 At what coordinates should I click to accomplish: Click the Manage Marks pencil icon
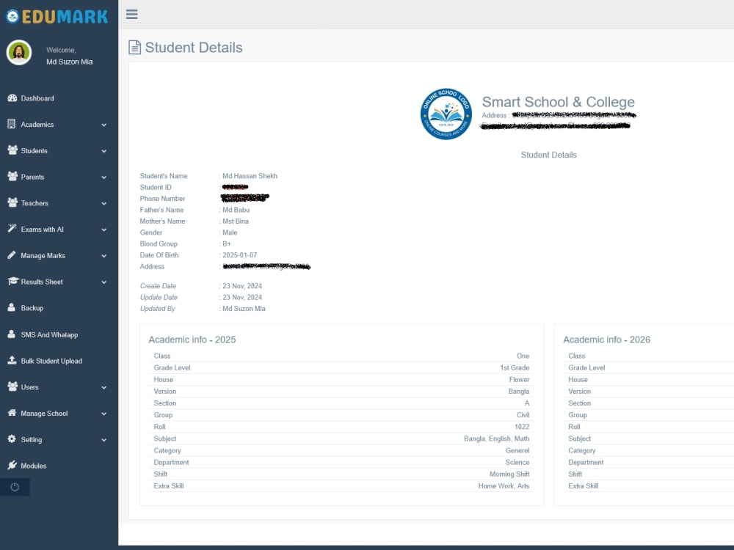point(12,255)
